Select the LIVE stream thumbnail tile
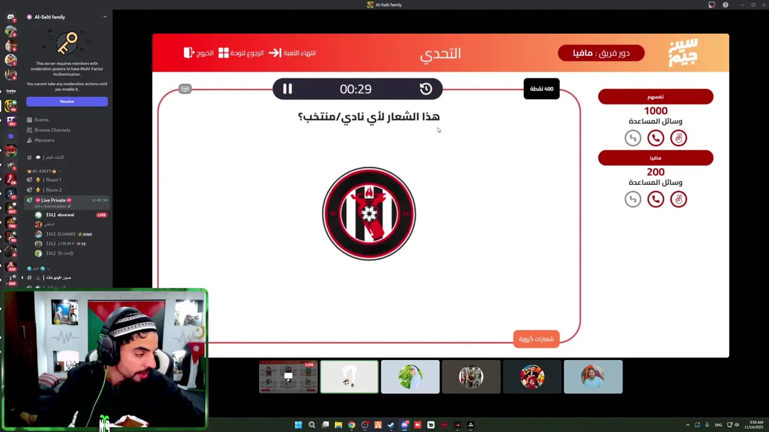Image resolution: width=769 pixels, height=432 pixels. [x=288, y=377]
